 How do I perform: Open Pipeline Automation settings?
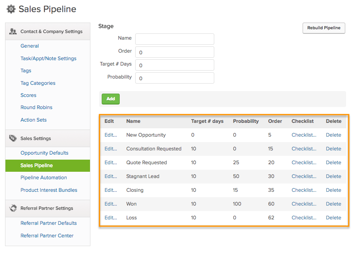pyautogui.click(x=44, y=177)
